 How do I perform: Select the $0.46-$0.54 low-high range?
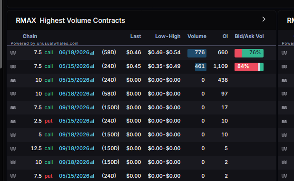click(164, 52)
